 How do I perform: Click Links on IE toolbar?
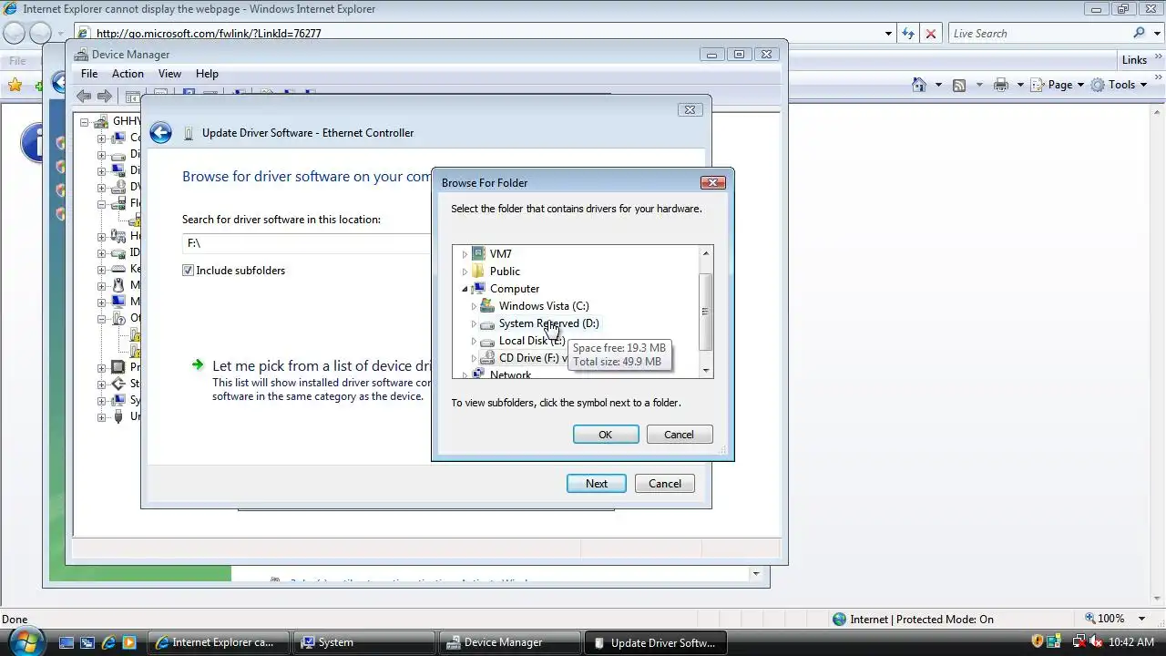coord(1134,60)
